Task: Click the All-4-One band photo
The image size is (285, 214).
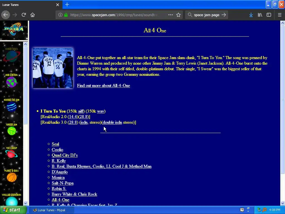Action: pyautogui.click(x=53, y=68)
